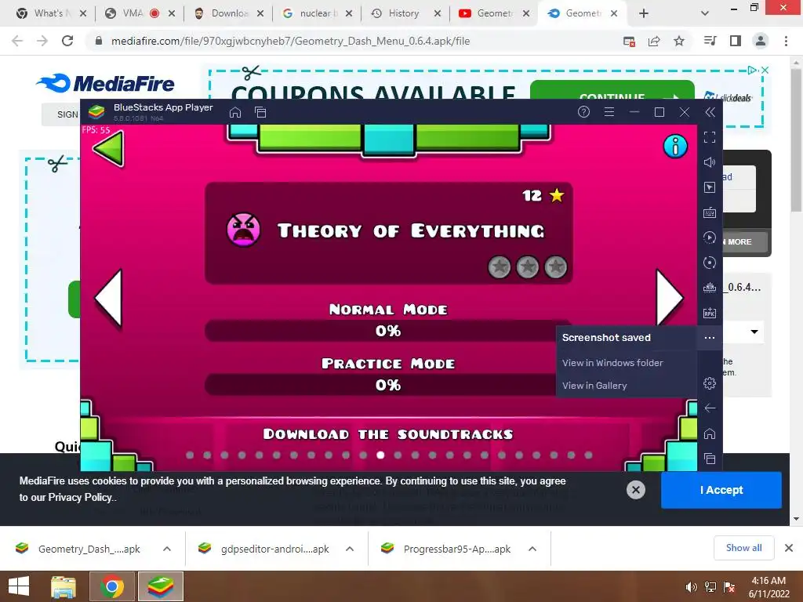Viewport: 803px width, 602px height.
Task: Click the CONTINUE button in the coupon ad
Action: [x=612, y=90]
